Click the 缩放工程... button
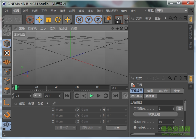Image resolution: width=196 pixels, height=139 pixels. tap(155, 114)
